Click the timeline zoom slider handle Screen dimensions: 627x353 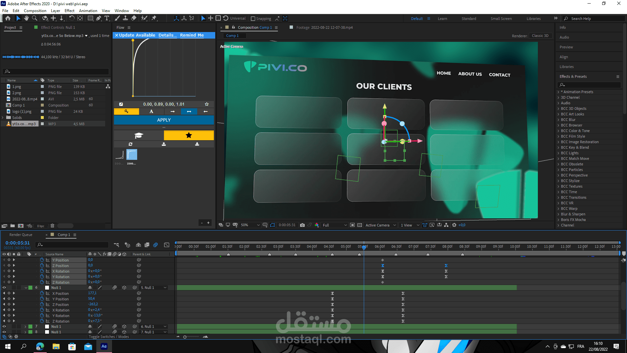point(185,337)
